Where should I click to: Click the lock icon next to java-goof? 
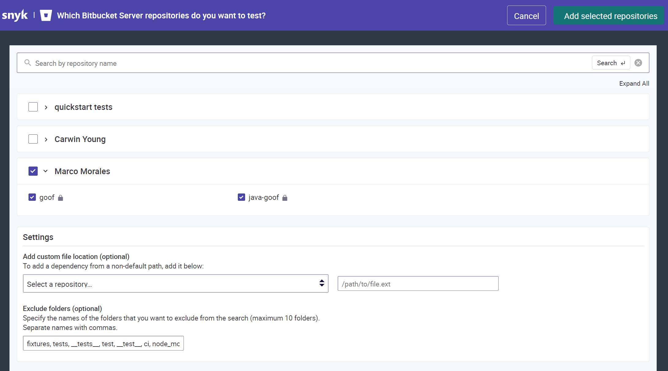285,198
